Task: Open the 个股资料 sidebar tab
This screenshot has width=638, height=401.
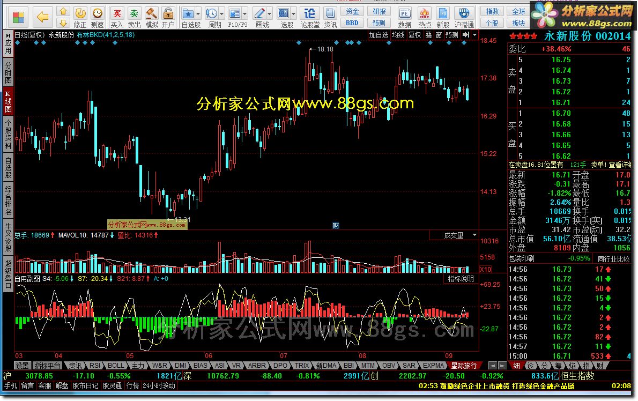Action: [x=8, y=134]
